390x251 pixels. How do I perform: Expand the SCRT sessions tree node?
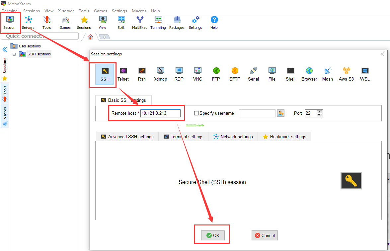[14, 54]
